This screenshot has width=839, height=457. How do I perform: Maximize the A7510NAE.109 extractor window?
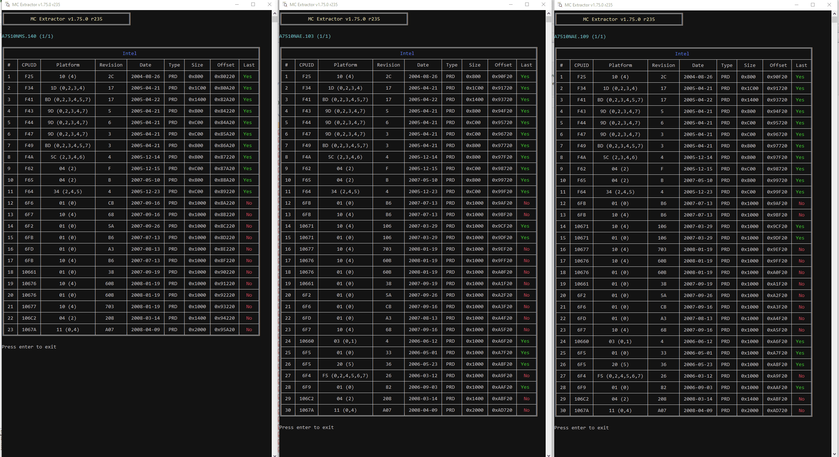click(x=813, y=5)
